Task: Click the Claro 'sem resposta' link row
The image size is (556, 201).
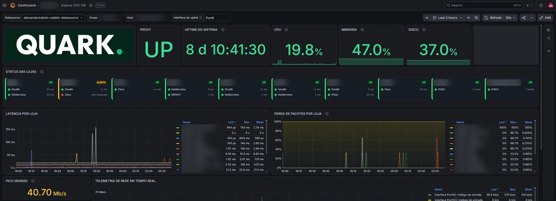Action: (84, 95)
